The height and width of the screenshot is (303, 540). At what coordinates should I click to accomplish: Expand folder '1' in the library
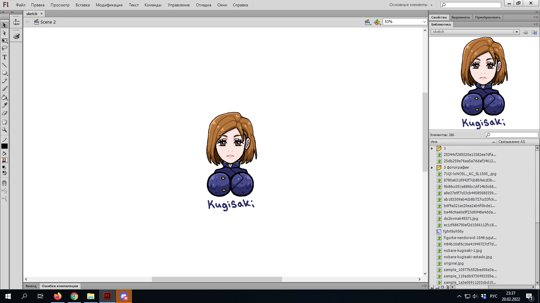(432, 148)
